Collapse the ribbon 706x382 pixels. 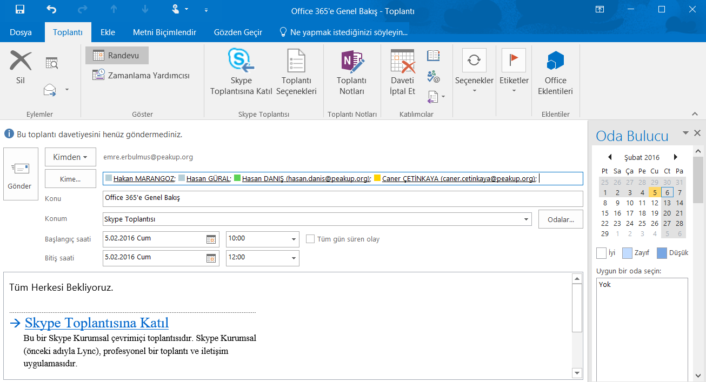pos(695,114)
